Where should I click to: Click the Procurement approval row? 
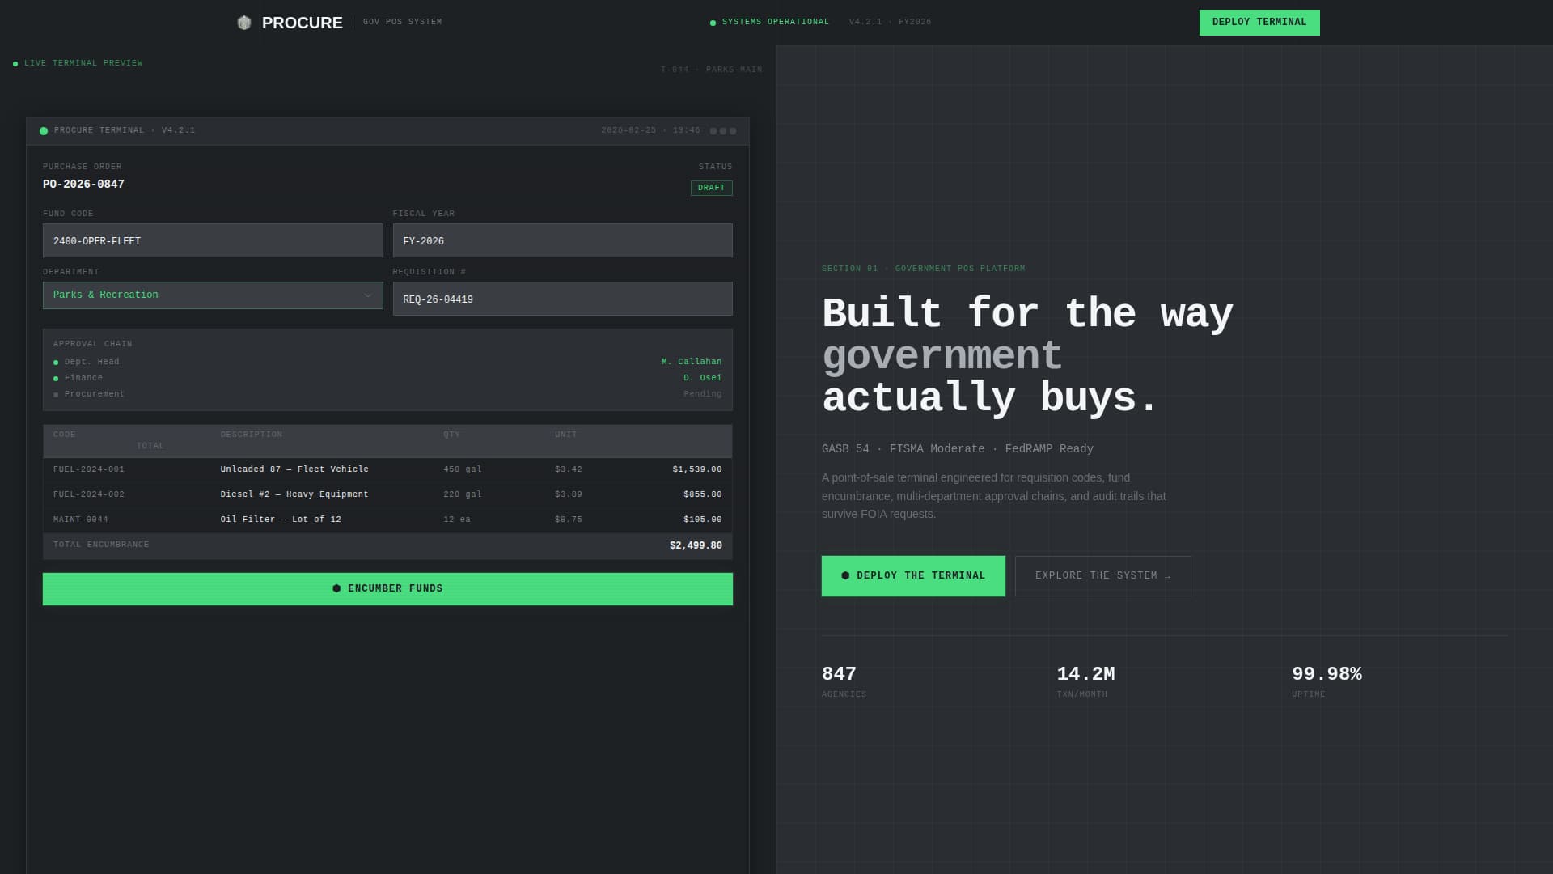point(387,394)
